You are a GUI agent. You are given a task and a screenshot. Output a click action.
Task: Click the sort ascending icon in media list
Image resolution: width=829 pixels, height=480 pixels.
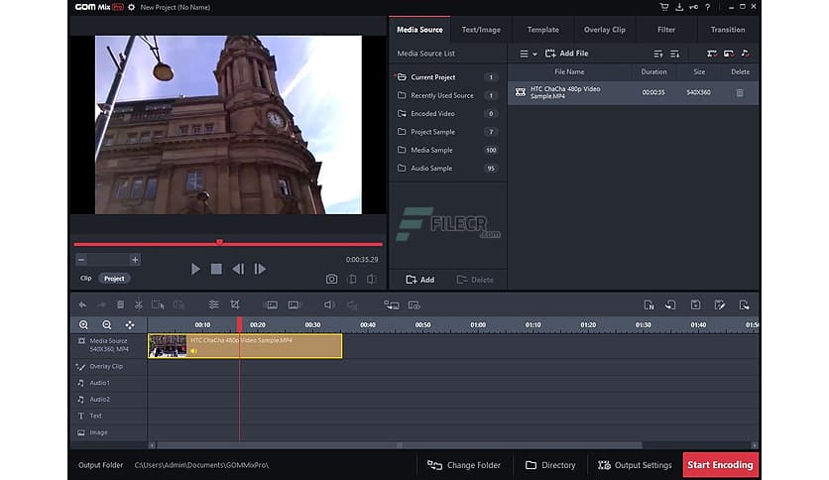(x=658, y=54)
